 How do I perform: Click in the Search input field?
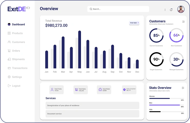[118, 9]
